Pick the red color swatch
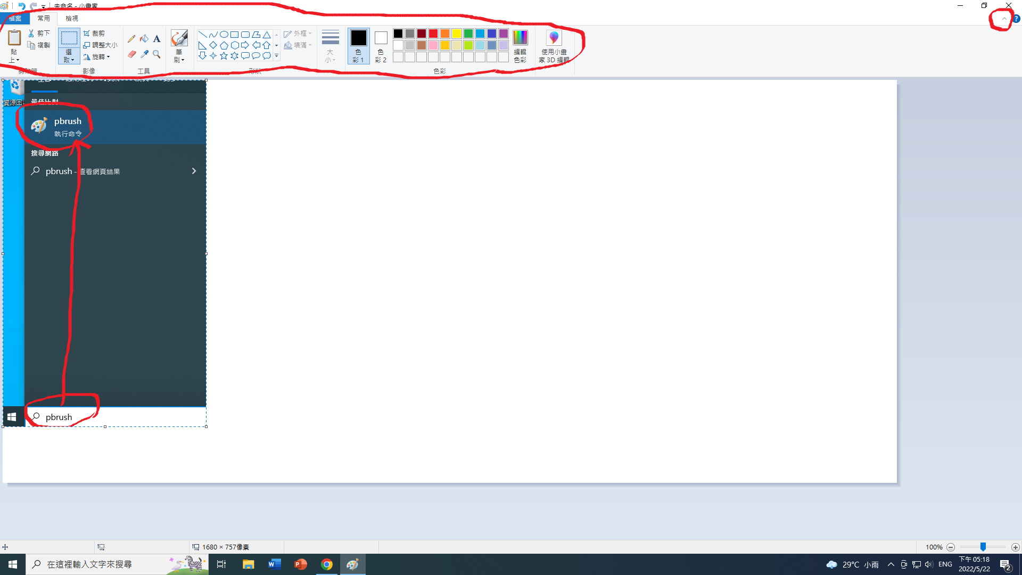This screenshot has height=575, width=1022. coord(433,34)
